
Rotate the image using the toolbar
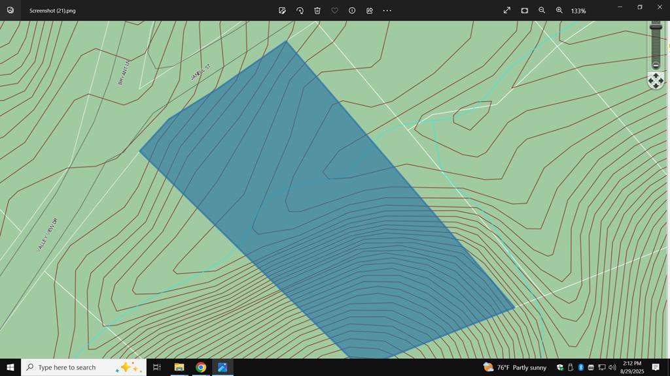300,10
